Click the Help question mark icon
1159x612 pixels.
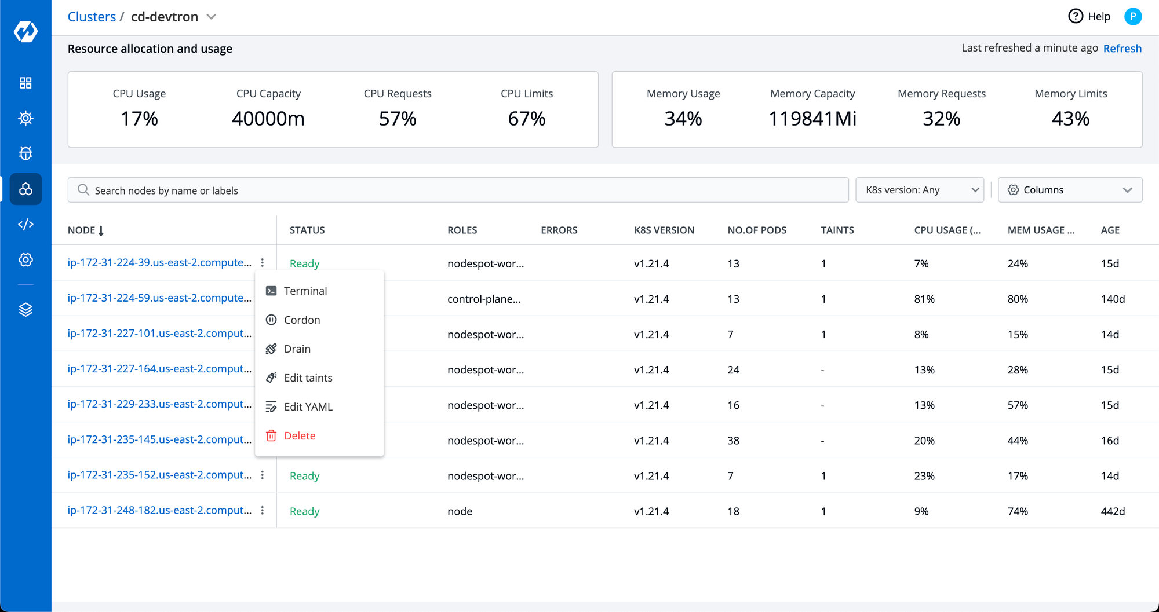tap(1076, 16)
